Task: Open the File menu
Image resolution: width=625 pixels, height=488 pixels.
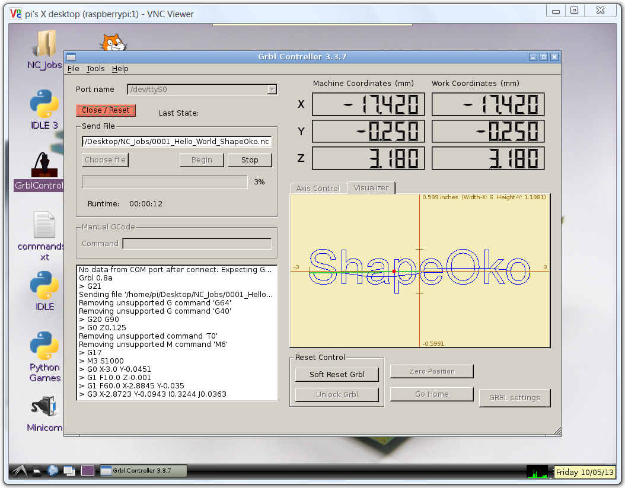Action: coord(73,69)
